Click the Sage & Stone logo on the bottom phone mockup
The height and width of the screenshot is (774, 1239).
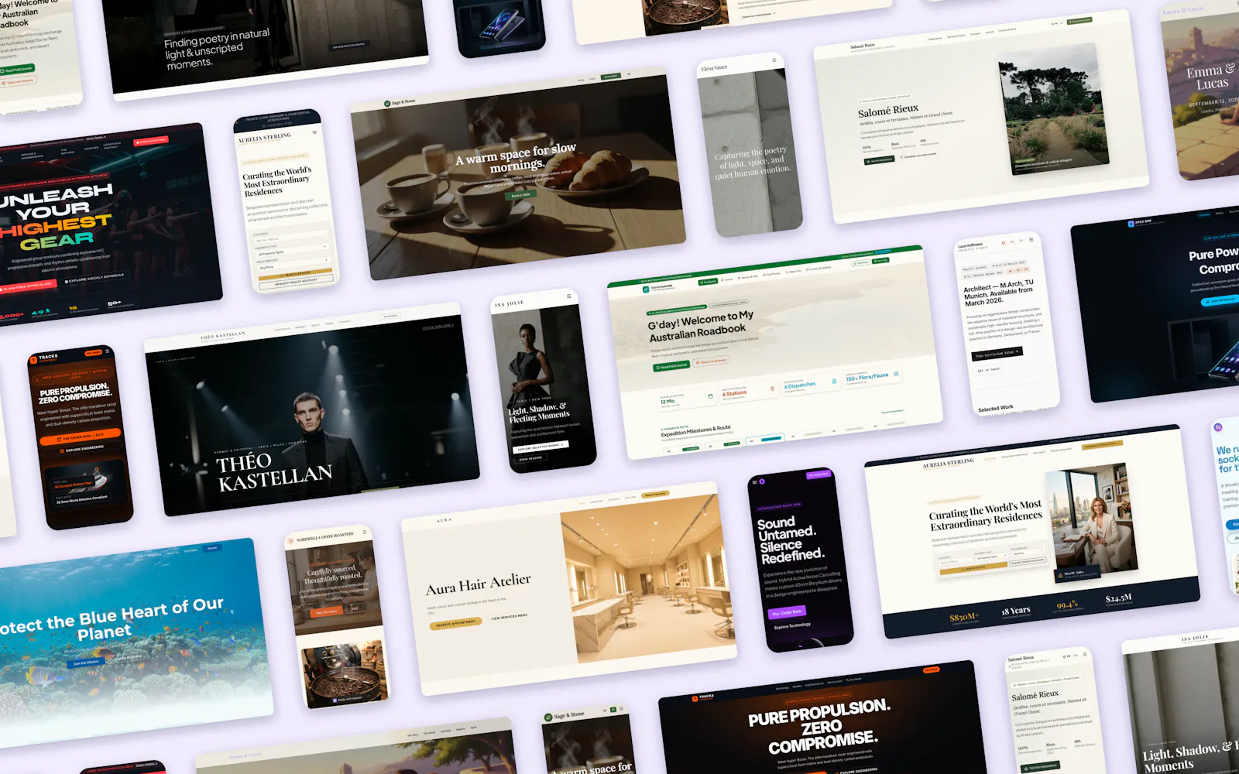click(x=565, y=716)
